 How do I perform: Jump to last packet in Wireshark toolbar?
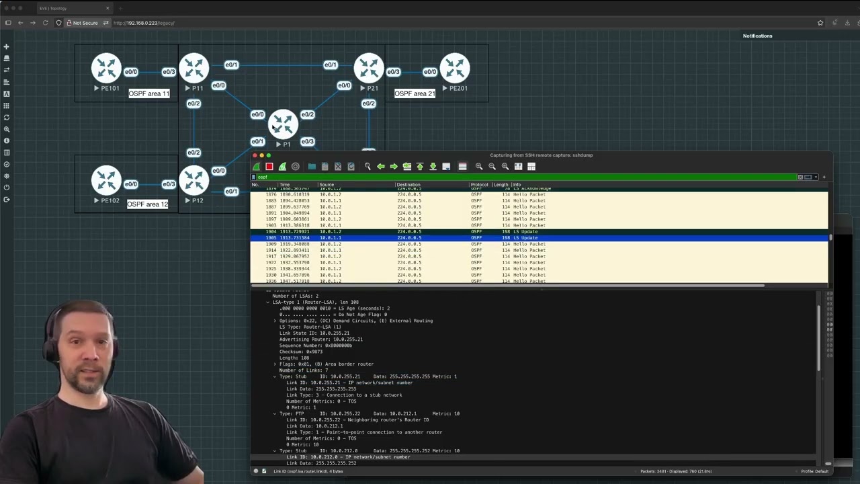pos(433,167)
